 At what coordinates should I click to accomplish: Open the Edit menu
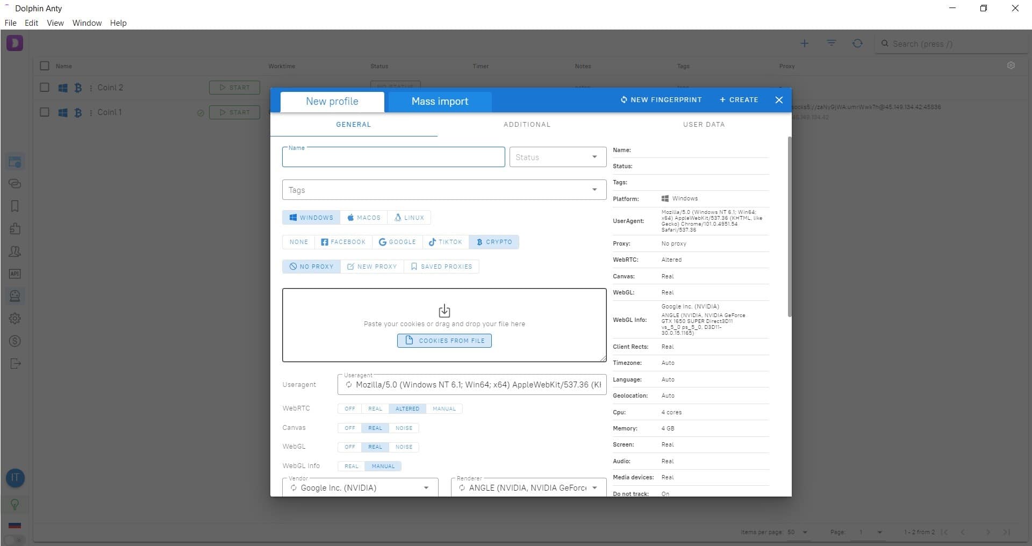(31, 23)
